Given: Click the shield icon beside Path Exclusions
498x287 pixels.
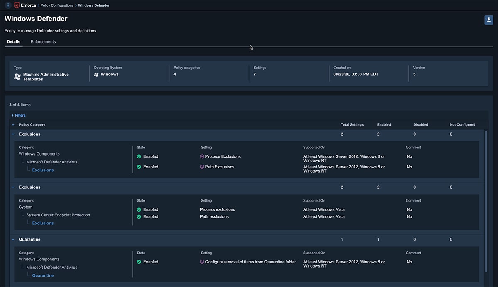Looking at the screenshot, I should [x=202, y=167].
